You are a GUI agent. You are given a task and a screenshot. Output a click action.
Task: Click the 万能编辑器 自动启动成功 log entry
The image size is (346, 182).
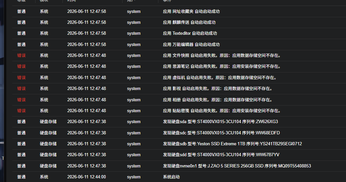(191, 44)
